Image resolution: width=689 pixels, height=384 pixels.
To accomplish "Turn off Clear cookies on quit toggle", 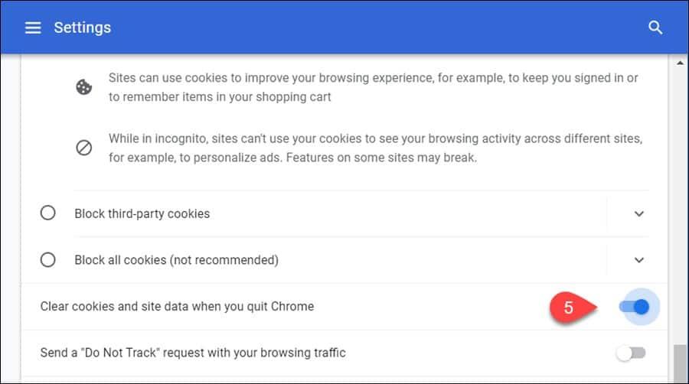I will (633, 307).
